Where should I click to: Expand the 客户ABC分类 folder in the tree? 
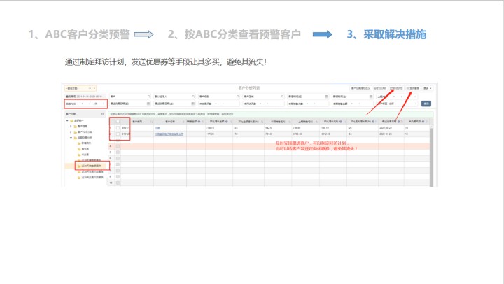click(71, 132)
